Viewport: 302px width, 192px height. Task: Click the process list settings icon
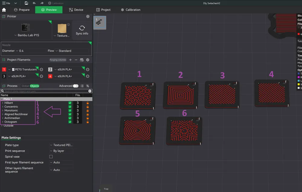[x=82, y=86]
